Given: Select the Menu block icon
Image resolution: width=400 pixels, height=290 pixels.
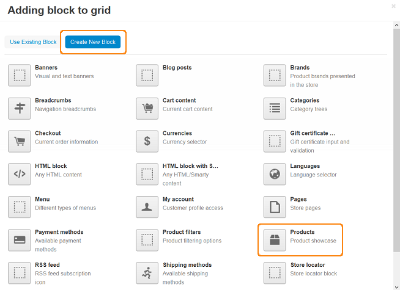Looking at the screenshot, I should [20, 207].
